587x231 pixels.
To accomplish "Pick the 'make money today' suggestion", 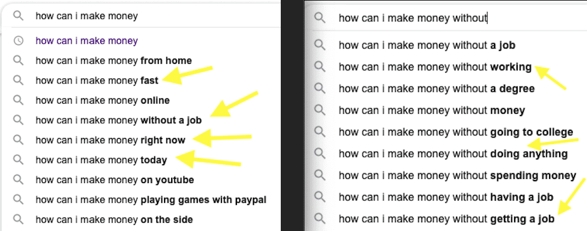I will [101, 160].
